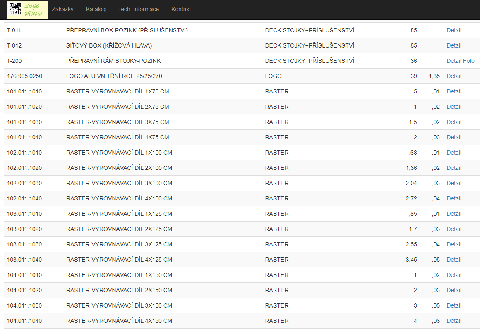Click RASTER-VYROVNÁVACÍ DÍL 1X150 CM
The width and height of the screenshot is (480, 329).
(119, 275)
